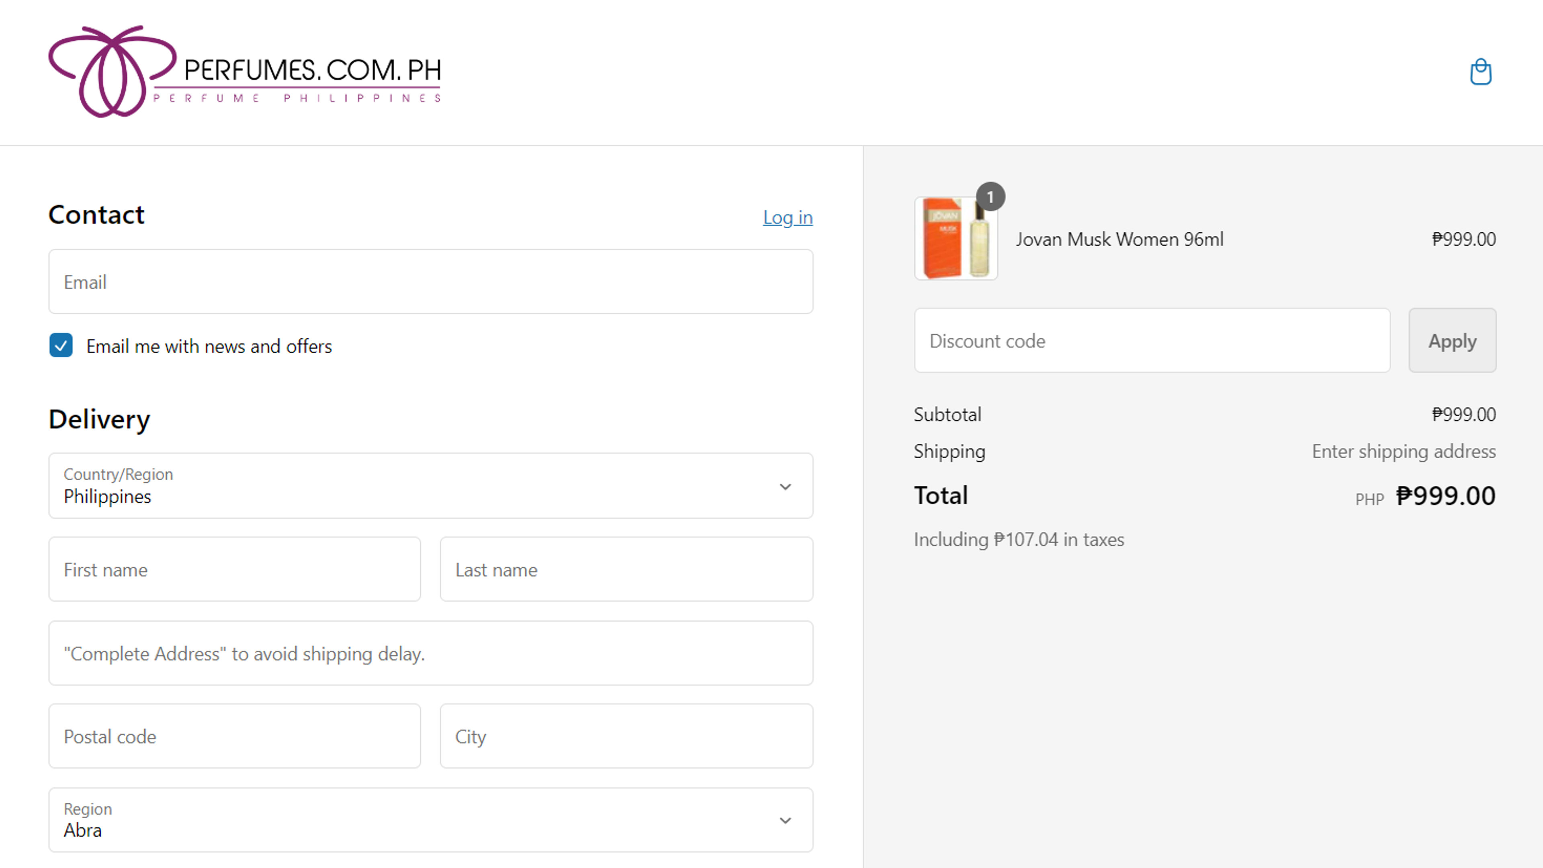
Task: Uncheck Email me with news and offers
Action: coord(61,345)
